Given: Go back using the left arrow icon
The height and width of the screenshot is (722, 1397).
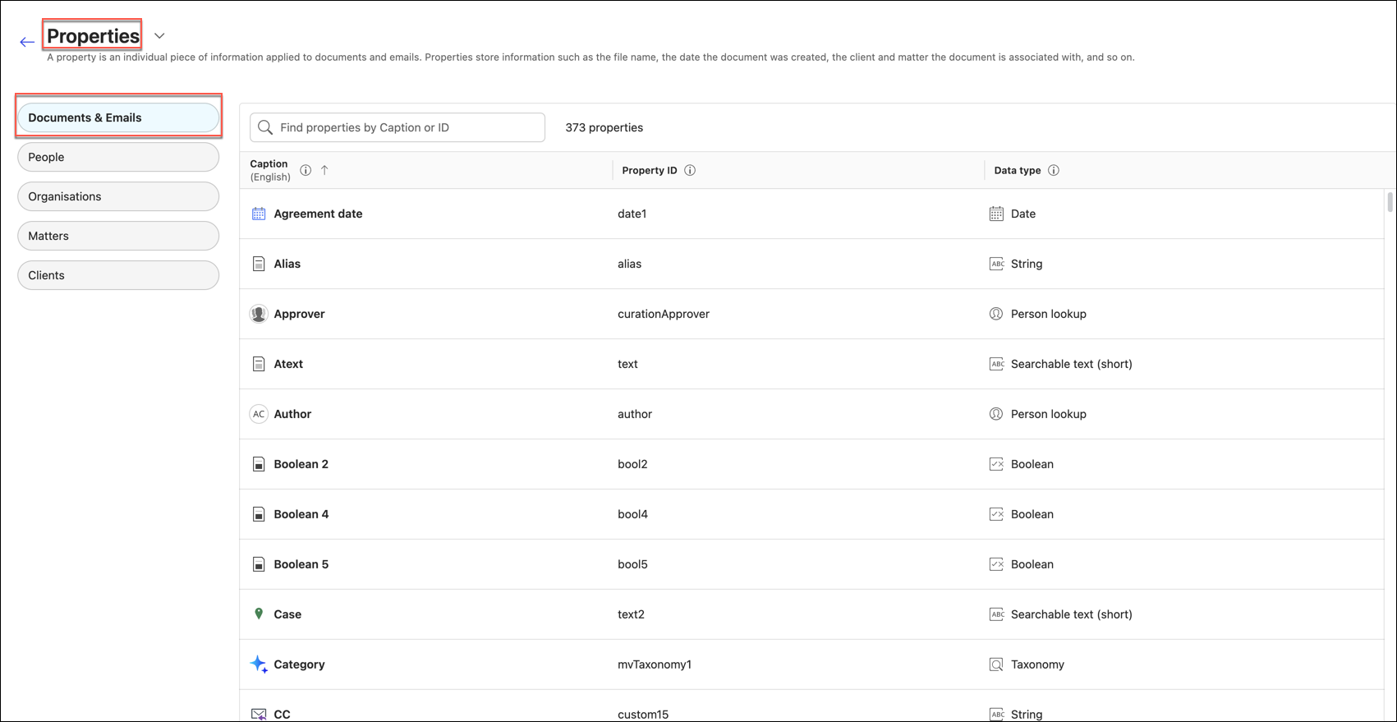Looking at the screenshot, I should pyautogui.click(x=27, y=42).
